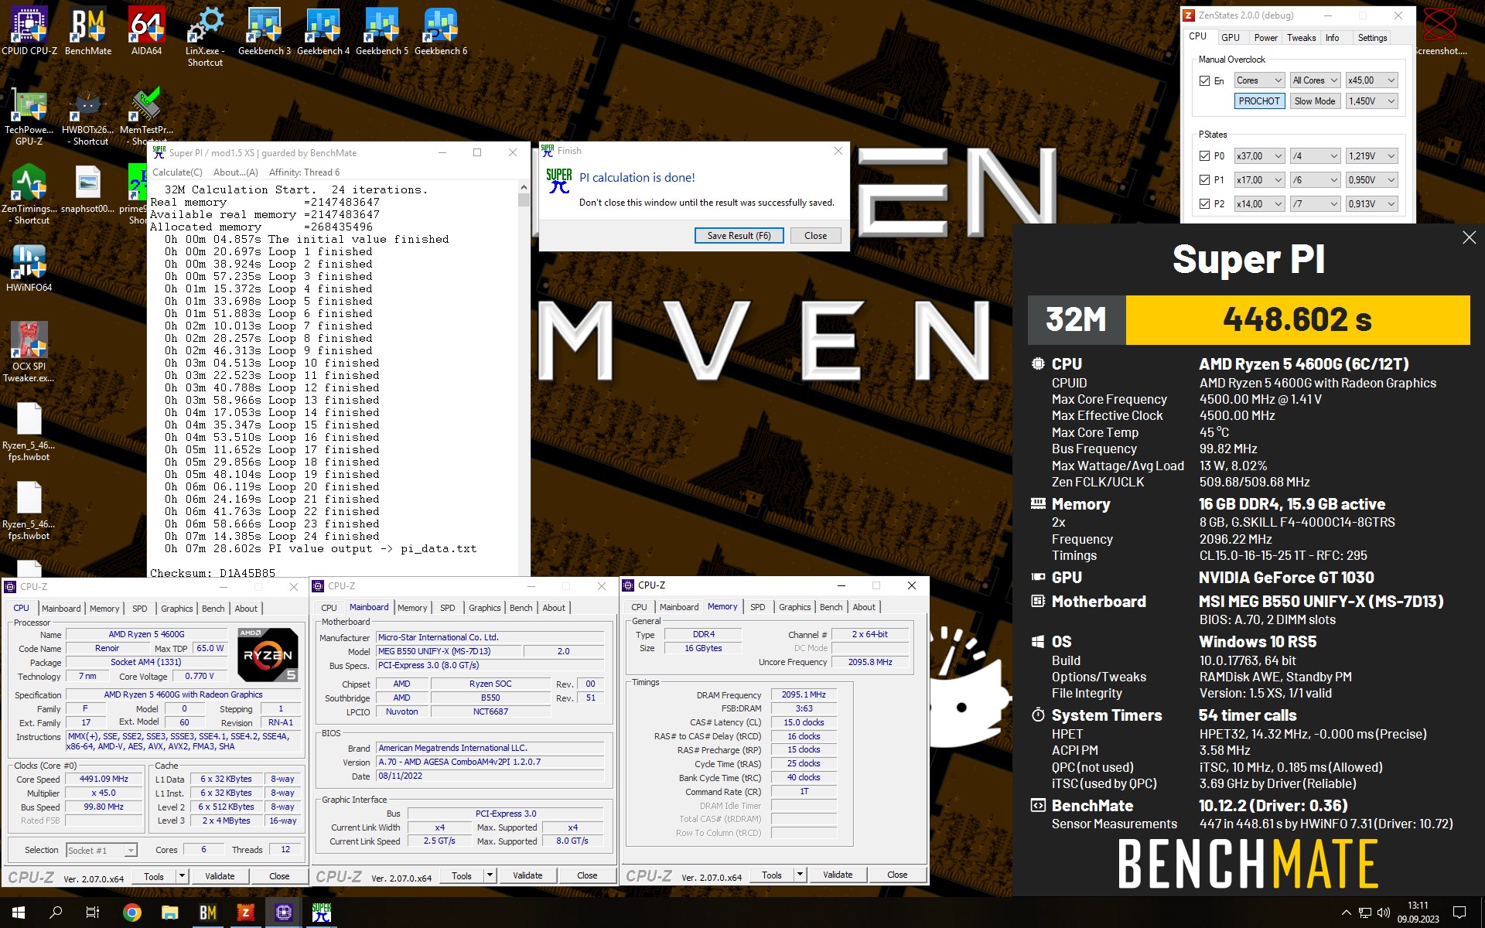The width and height of the screenshot is (1485, 928).
Task: Launch Geekbench 3 desktop icon
Action: [x=265, y=32]
